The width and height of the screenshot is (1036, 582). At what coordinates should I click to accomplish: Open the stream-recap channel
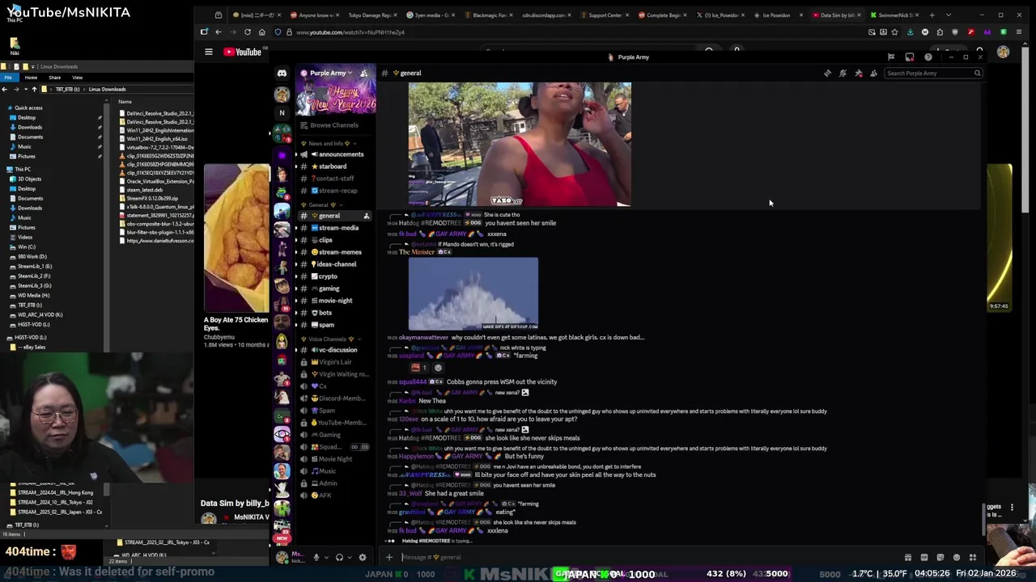pyautogui.click(x=333, y=191)
